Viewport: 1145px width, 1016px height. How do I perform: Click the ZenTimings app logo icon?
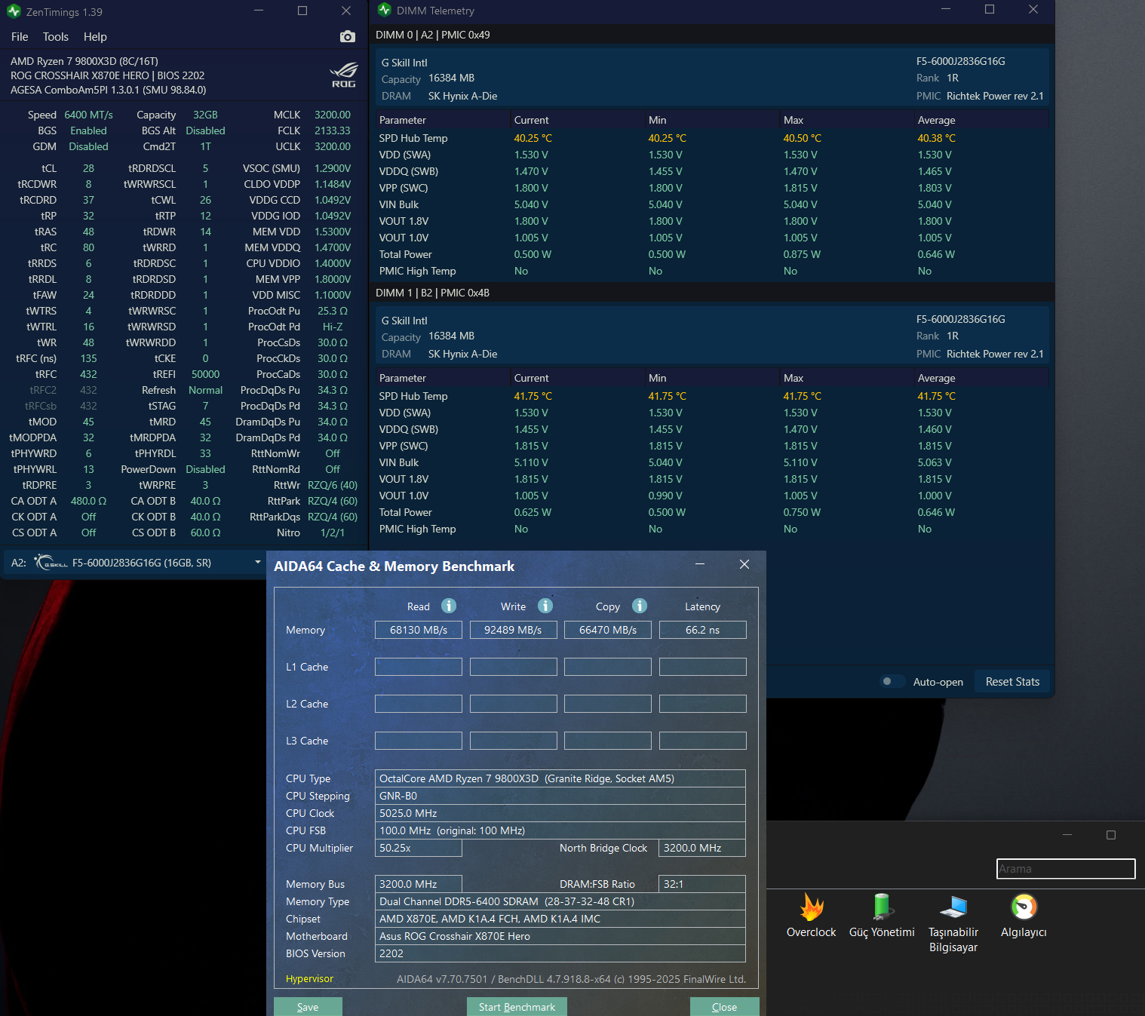point(14,11)
